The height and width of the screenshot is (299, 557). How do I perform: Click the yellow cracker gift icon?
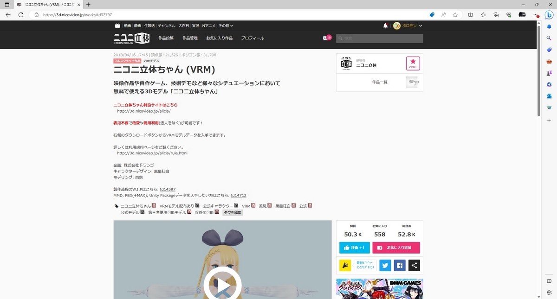(x=345, y=265)
